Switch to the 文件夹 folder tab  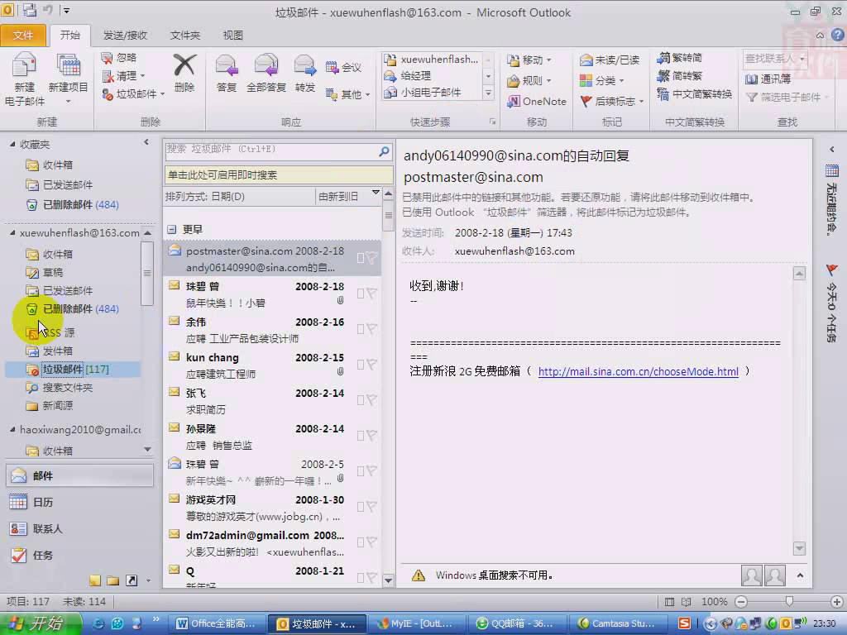pos(184,35)
